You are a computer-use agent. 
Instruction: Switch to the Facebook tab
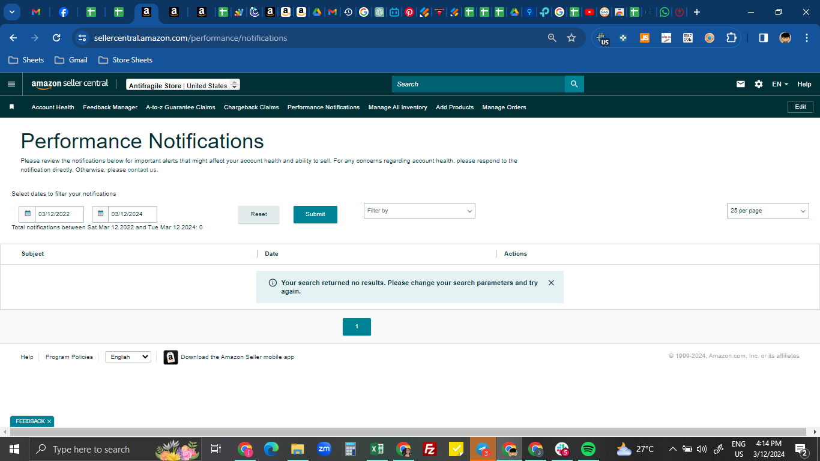tap(64, 12)
